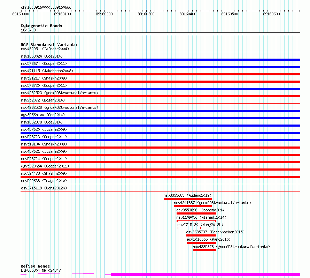
Task: Click the nsv482951 (Iafrate2004) variant label
Action: click(x=45, y=49)
